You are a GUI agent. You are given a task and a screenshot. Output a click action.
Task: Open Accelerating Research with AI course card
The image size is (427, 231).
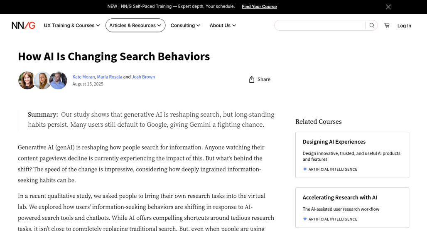[352, 208]
